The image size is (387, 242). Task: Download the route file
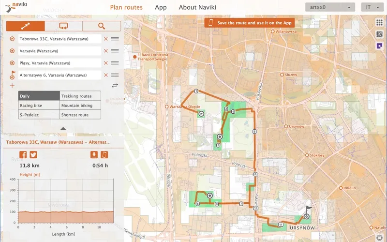point(94,154)
